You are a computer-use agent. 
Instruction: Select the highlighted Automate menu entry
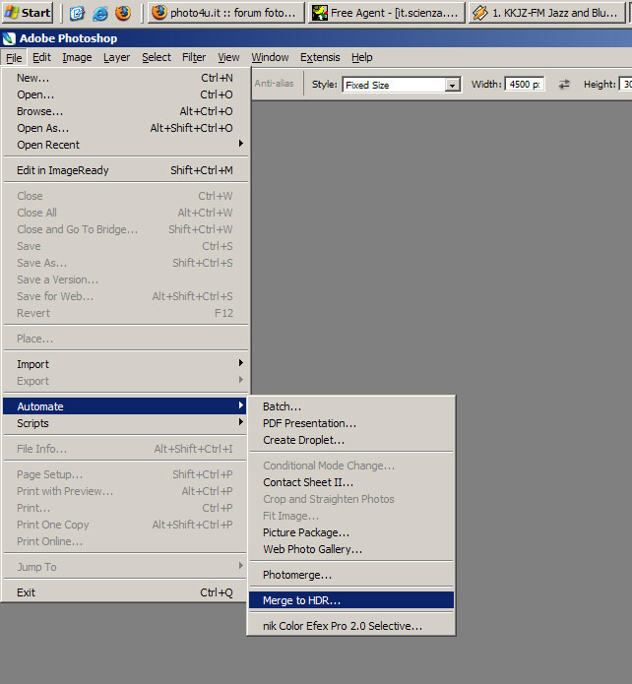tap(125, 406)
